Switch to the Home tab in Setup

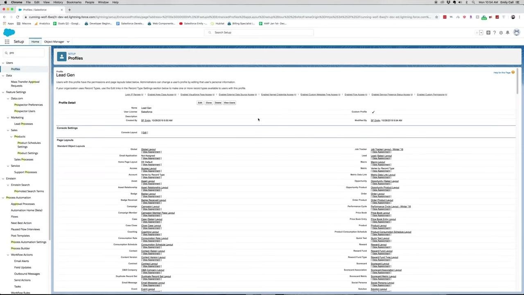pos(35,42)
